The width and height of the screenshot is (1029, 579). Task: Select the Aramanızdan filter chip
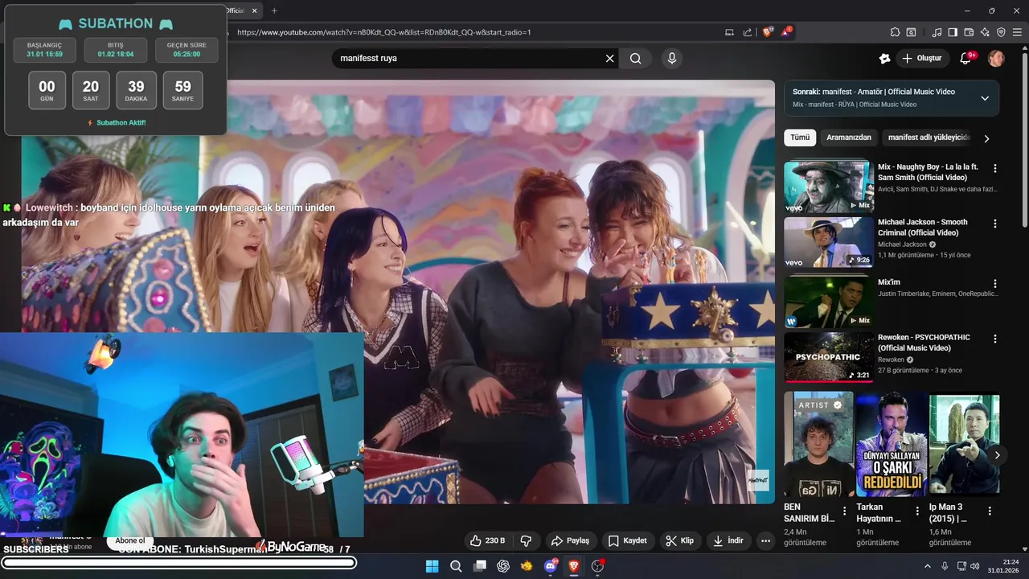(849, 138)
